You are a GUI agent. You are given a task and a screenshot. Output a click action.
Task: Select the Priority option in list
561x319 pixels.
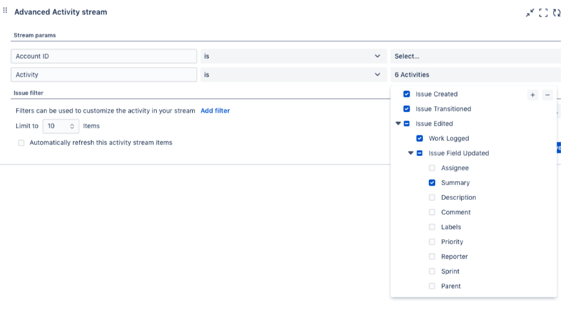pos(451,242)
